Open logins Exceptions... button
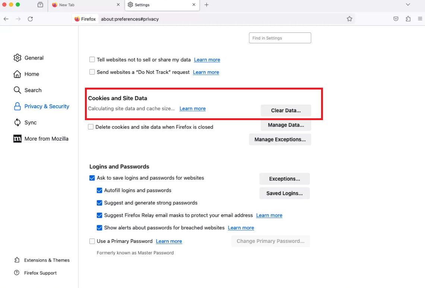 pyautogui.click(x=285, y=179)
